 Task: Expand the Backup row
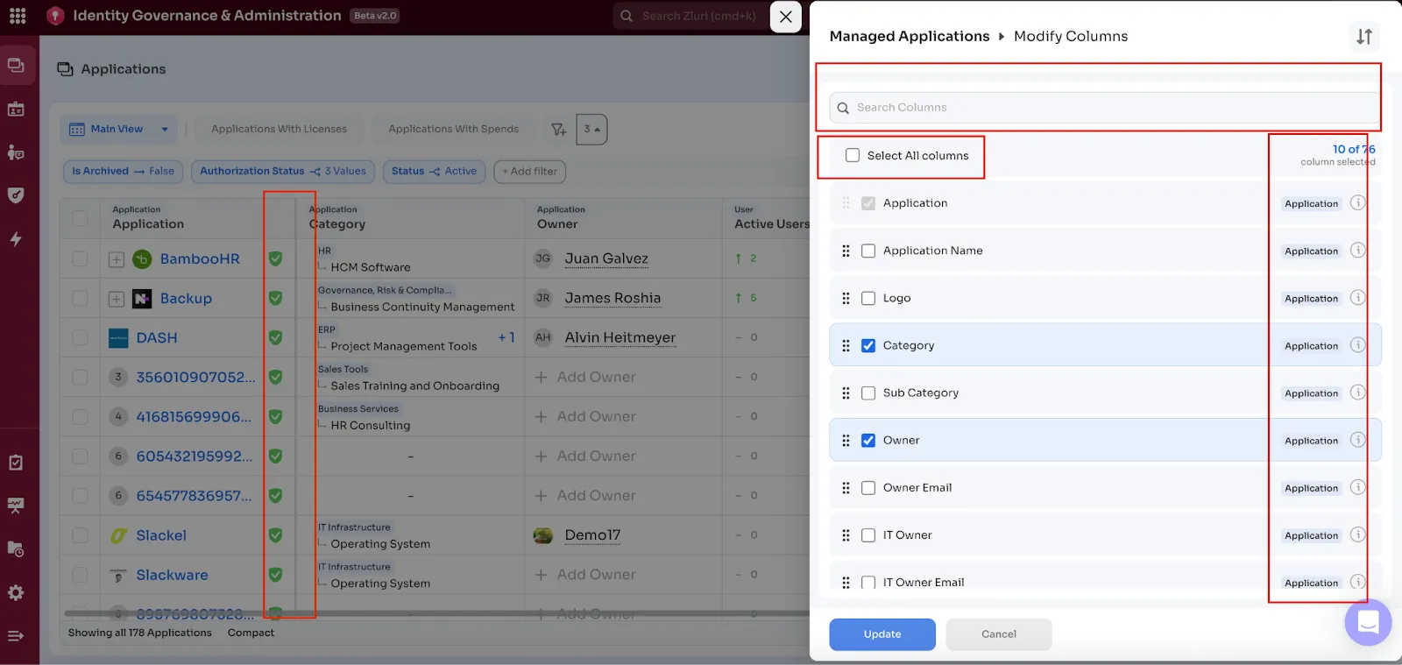(116, 299)
